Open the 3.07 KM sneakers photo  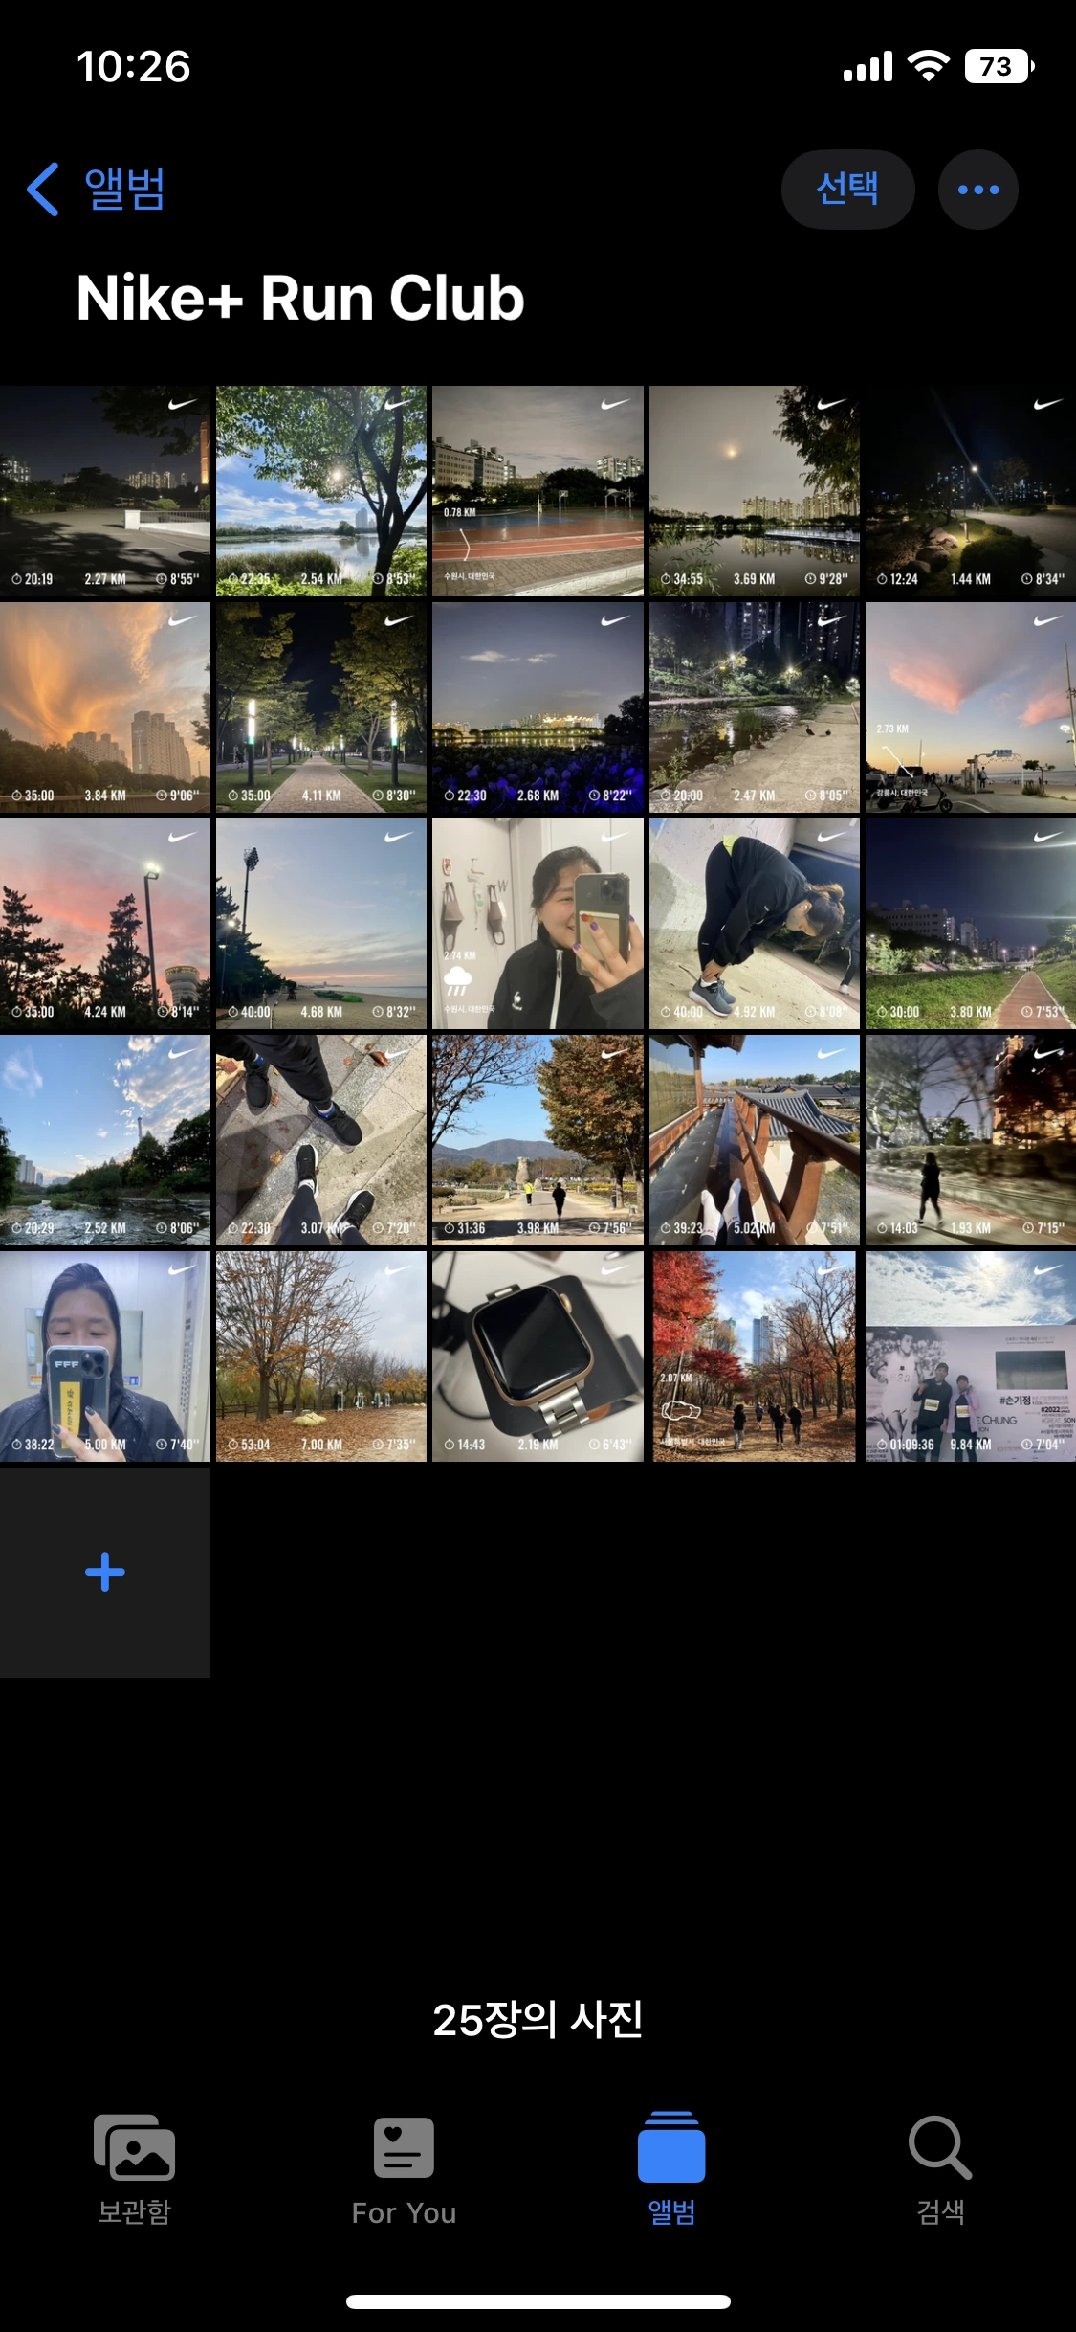pos(321,1140)
